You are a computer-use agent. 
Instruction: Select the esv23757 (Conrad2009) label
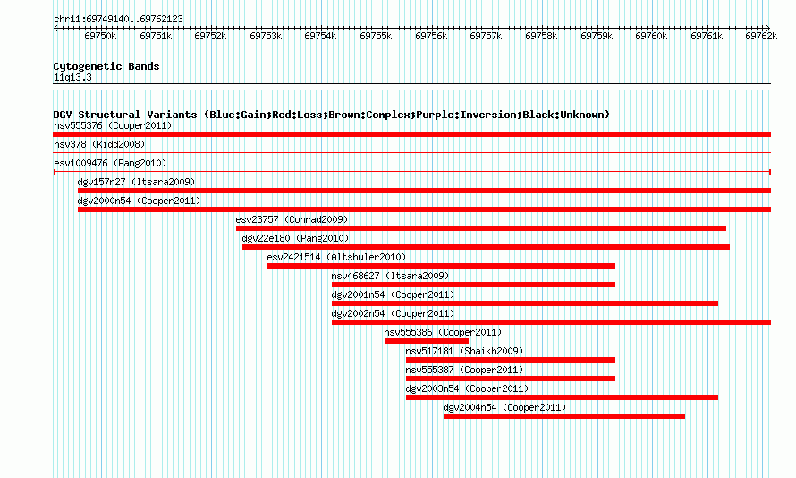292,219
